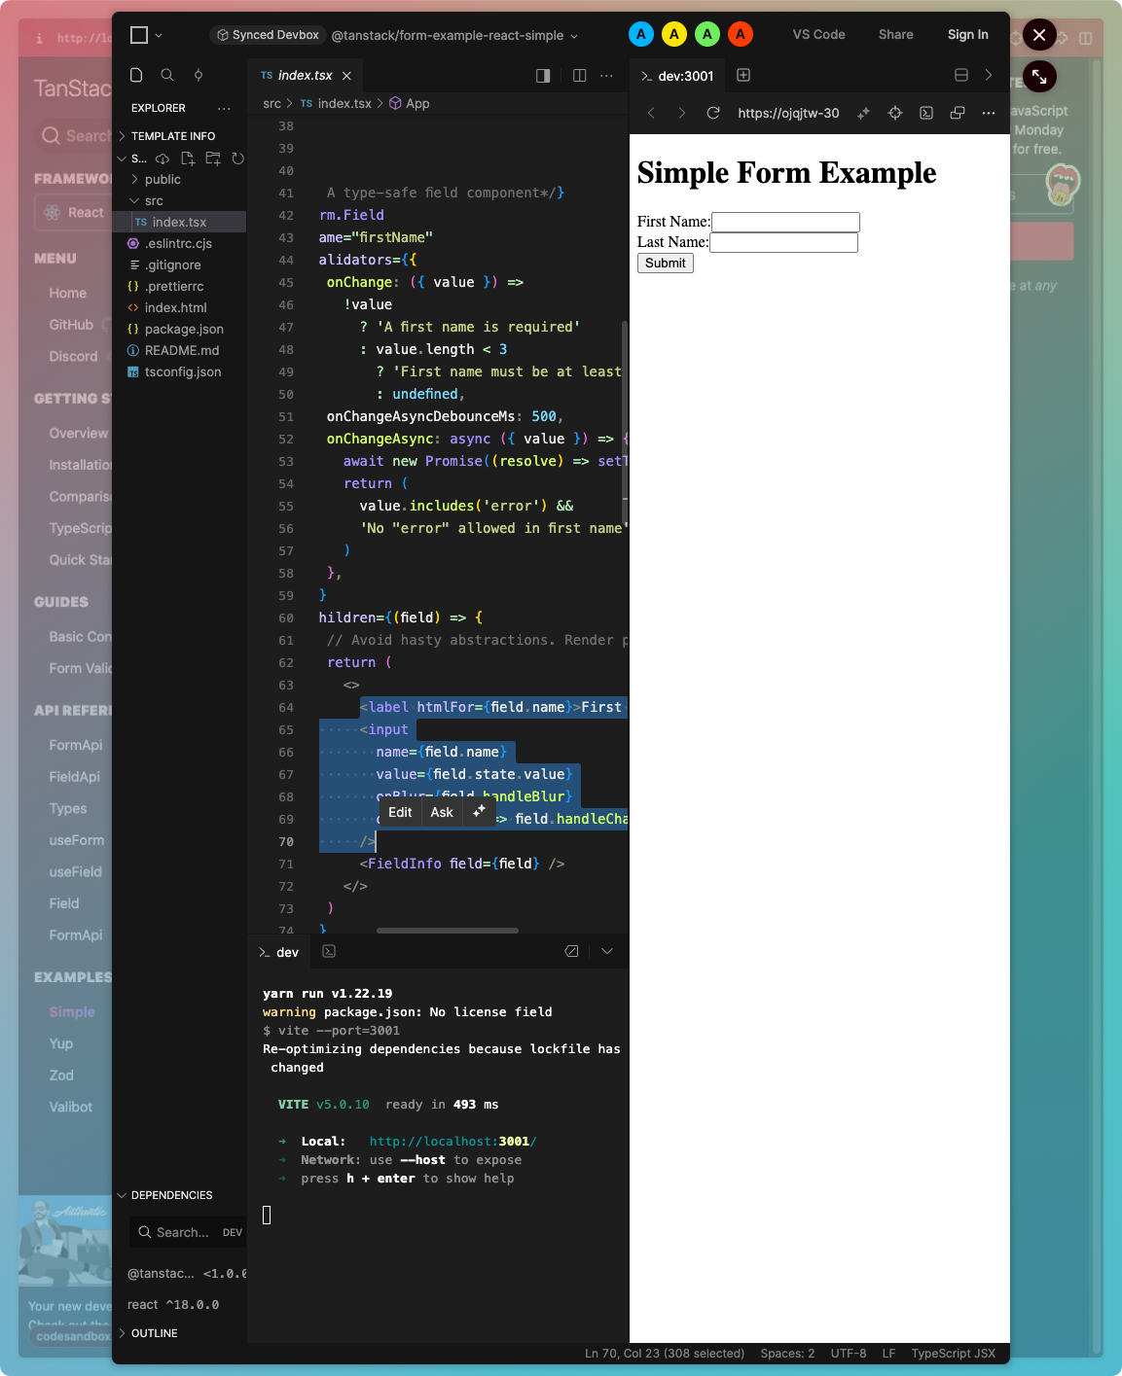Click the terminal icon next to dev tab
1122x1376 pixels.
pyautogui.click(x=329, y=952)
